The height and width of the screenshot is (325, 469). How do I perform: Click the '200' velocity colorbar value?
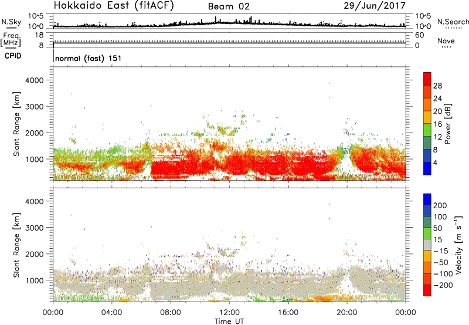tap(440, 205)
